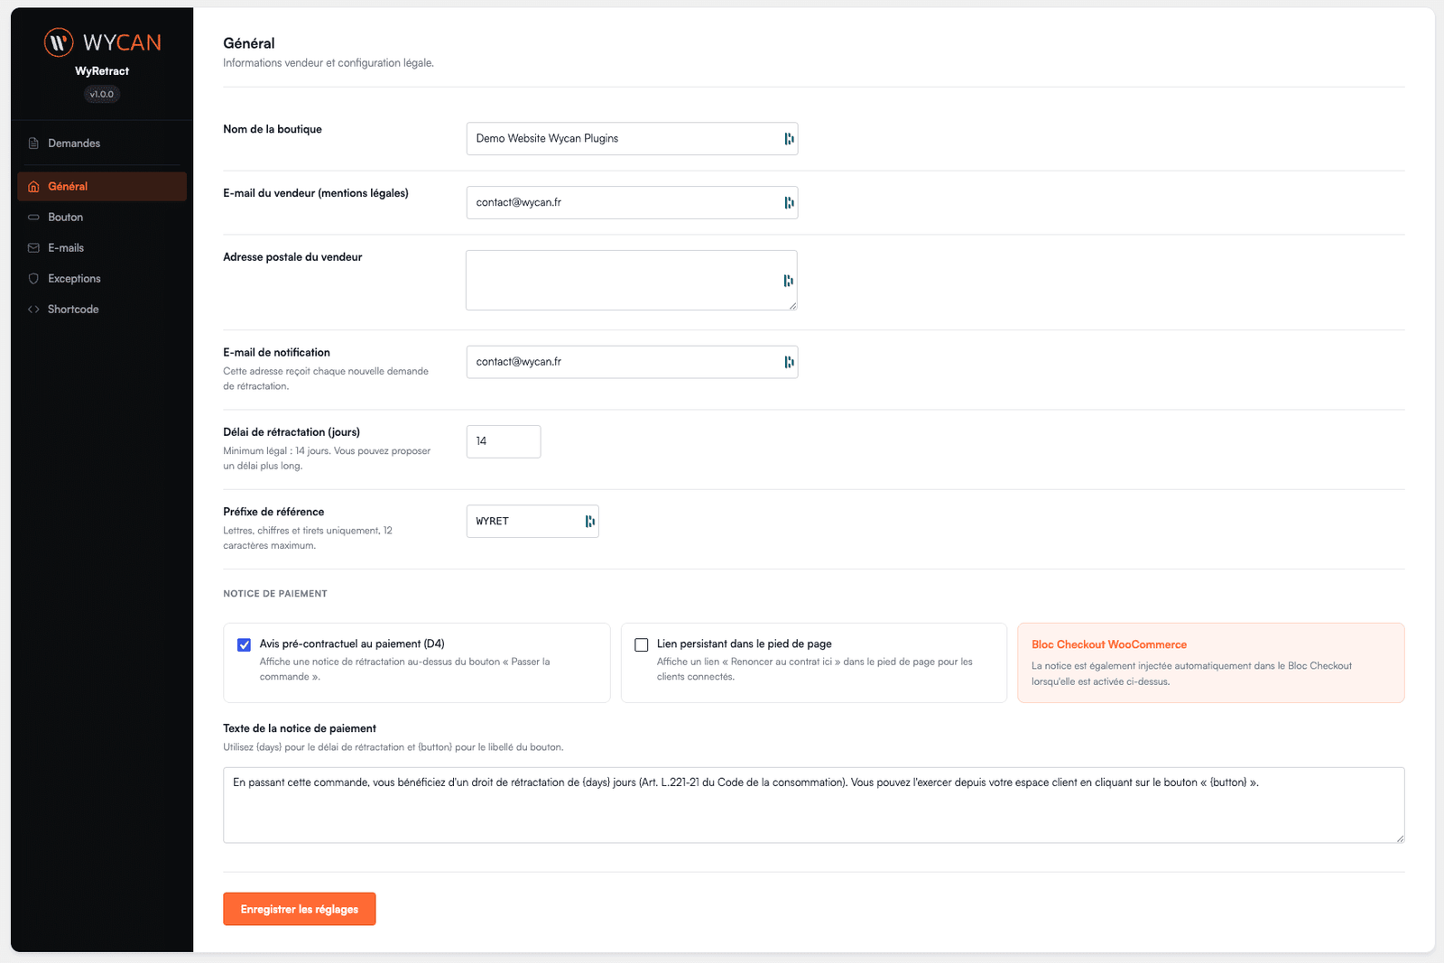Click the WyRetract plugin name
Screen dimensions: 1444x963
(102, 71)
